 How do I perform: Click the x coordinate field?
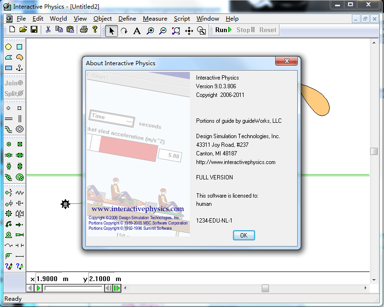pos(48,279)
